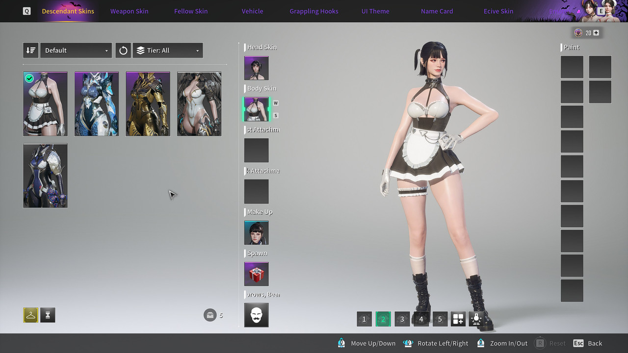Select the blue and white armor skin thumbnail
The width and height of the screenshot is (628, 353).
pos(97,104)
